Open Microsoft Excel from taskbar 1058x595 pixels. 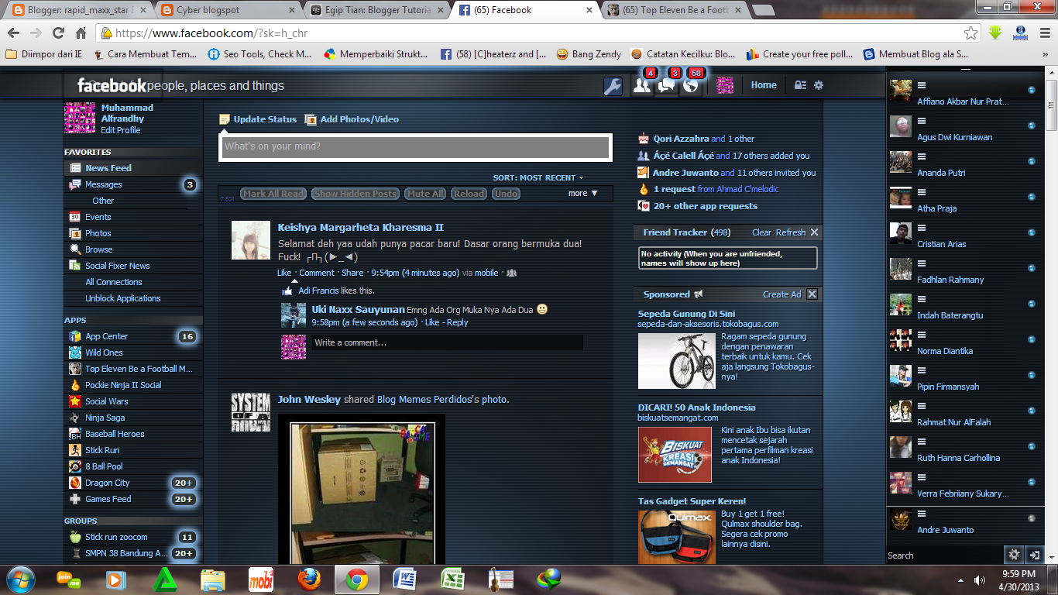[x=453, y=579]
